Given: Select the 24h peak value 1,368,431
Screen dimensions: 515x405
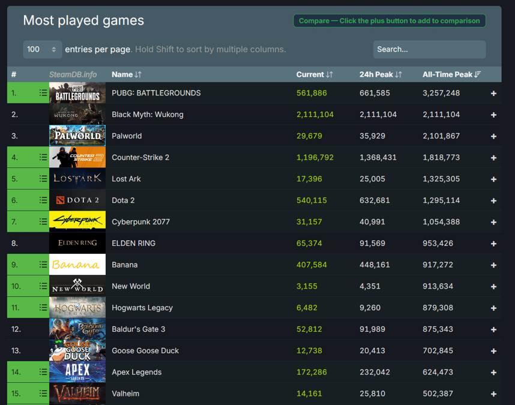Looking at the screenshot, I should [x=378, y=157].
